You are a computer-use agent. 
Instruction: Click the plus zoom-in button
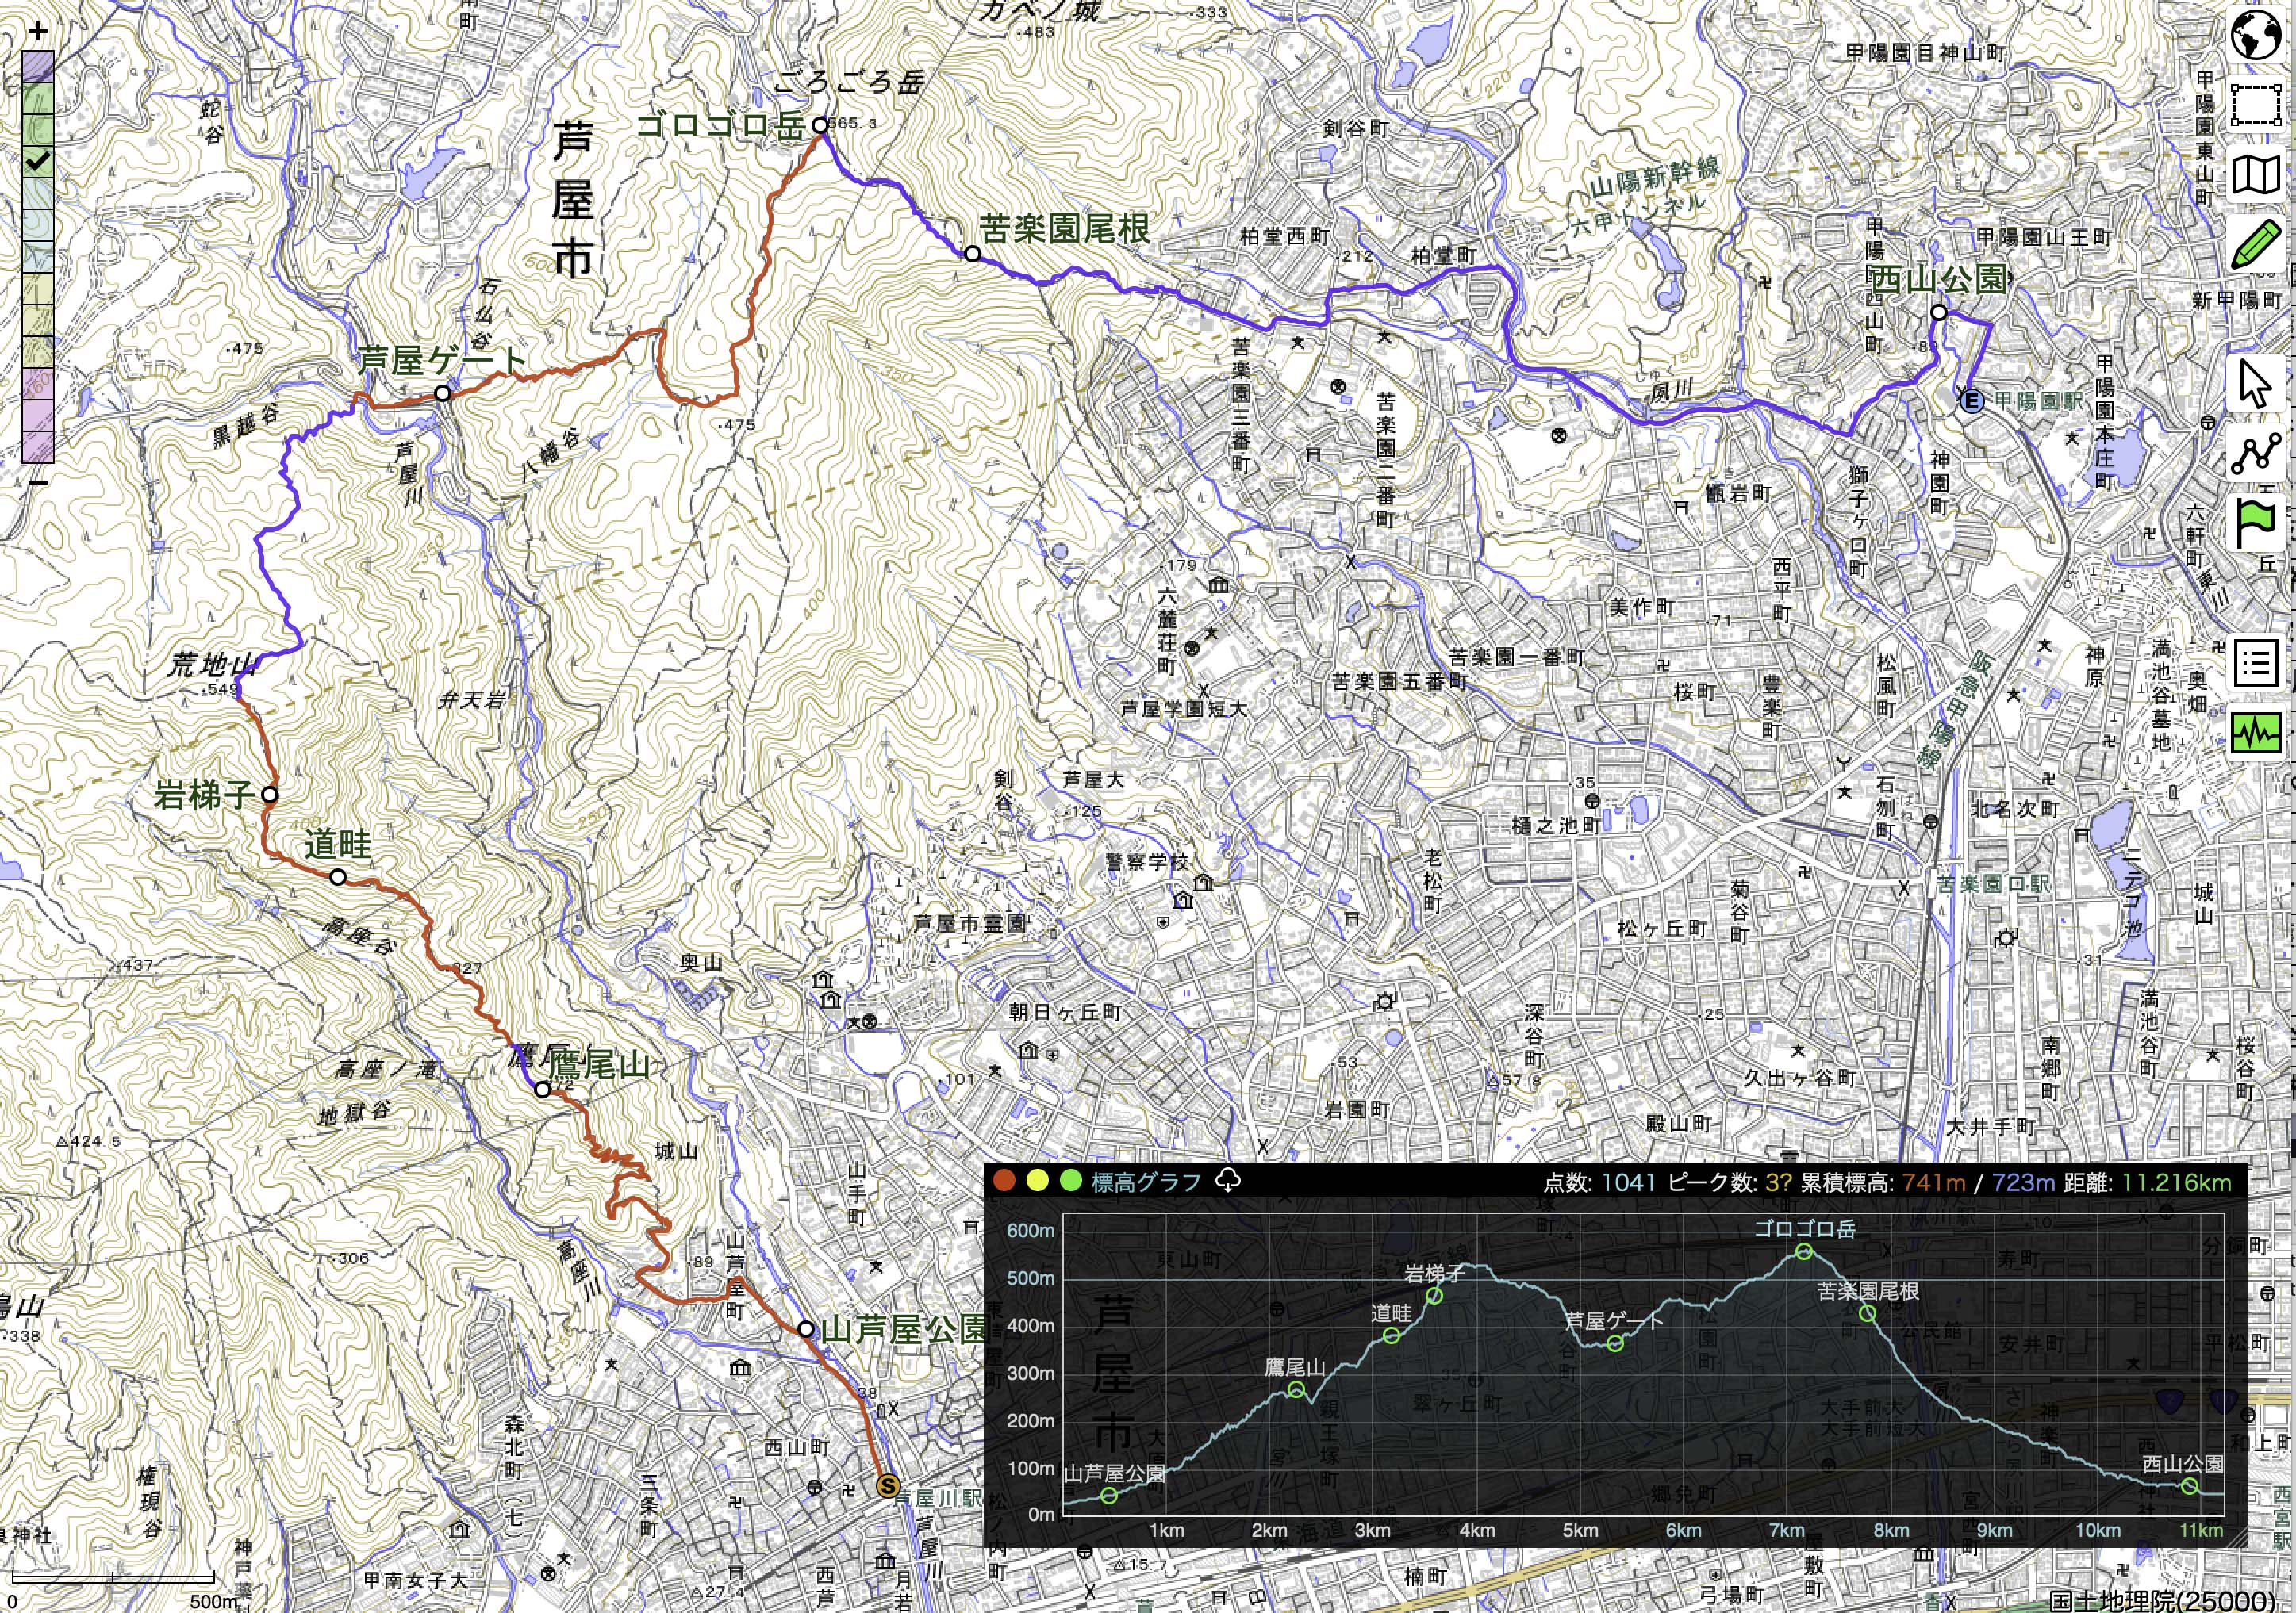coord(38,31)
